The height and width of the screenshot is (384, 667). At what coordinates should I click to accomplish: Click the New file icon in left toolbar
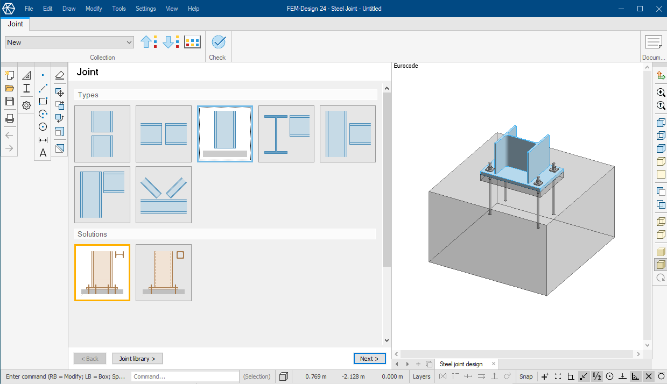coord(9,75)
